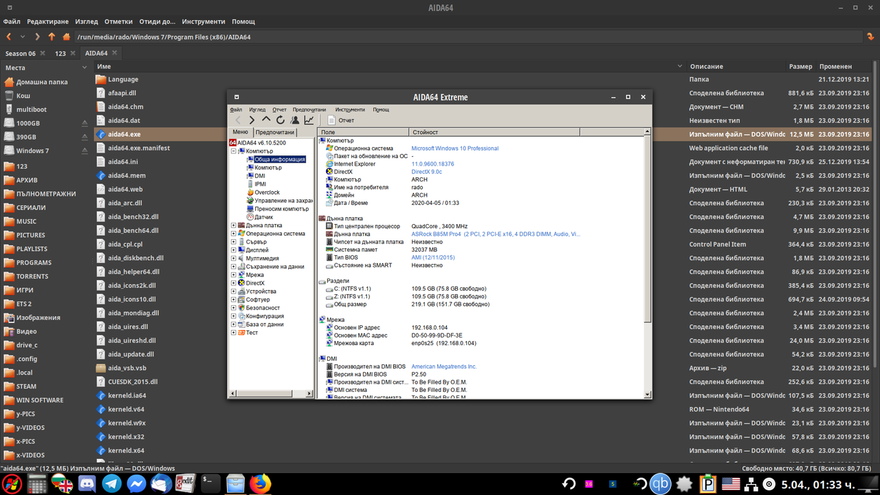Switch to Предпочитани tab in AIDA64 sidebar

point(274,132)
